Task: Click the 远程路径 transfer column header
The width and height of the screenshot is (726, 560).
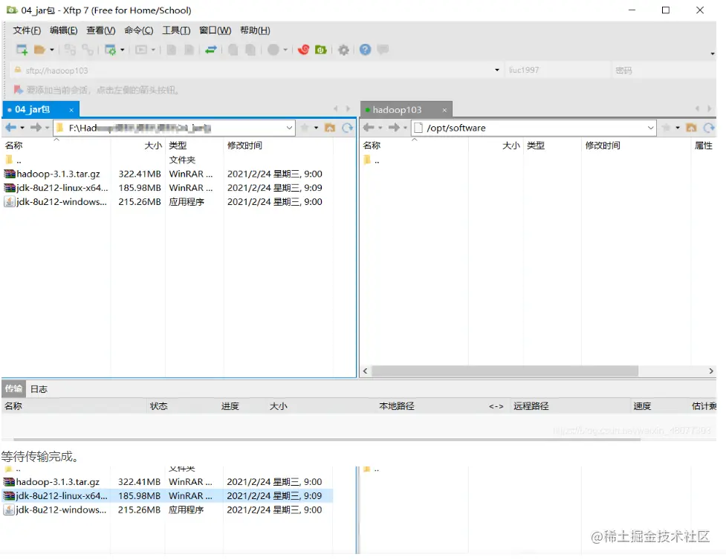Action: pos(531,406)
